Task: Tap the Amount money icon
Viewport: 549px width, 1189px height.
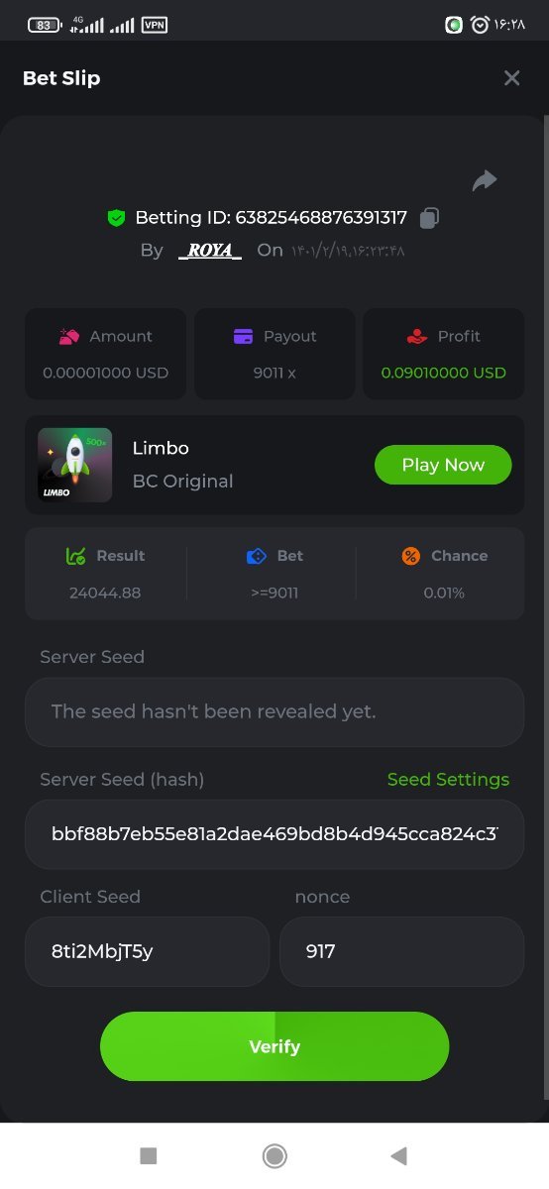Action: (x=68, y=337)
